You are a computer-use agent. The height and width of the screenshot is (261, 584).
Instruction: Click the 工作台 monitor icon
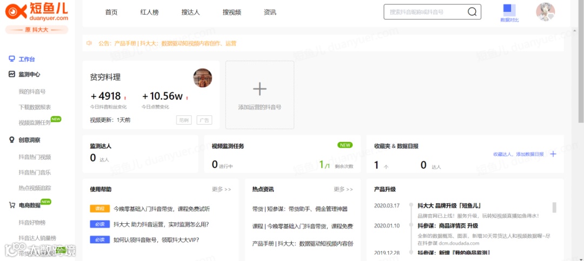[x=11, y=59]
